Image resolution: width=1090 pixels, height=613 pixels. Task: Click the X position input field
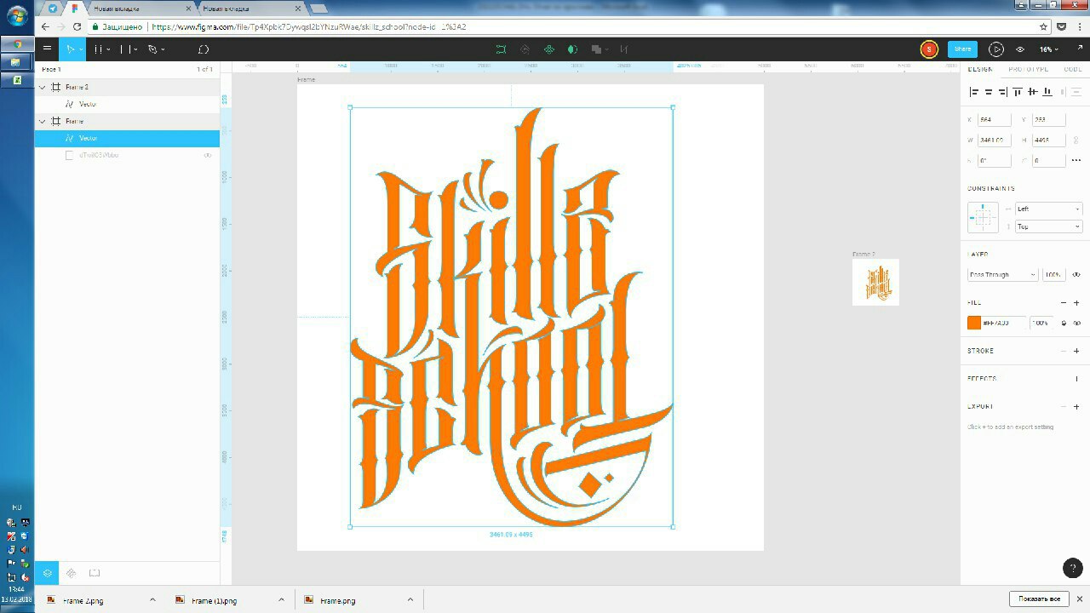point(994,120)
